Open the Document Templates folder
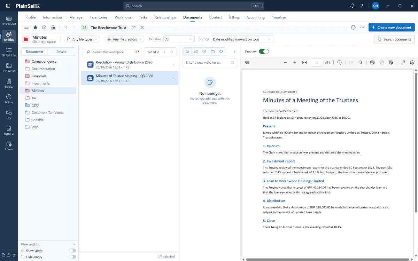Image resolution: width=418 pixels, height=261 pixels. 48,112
